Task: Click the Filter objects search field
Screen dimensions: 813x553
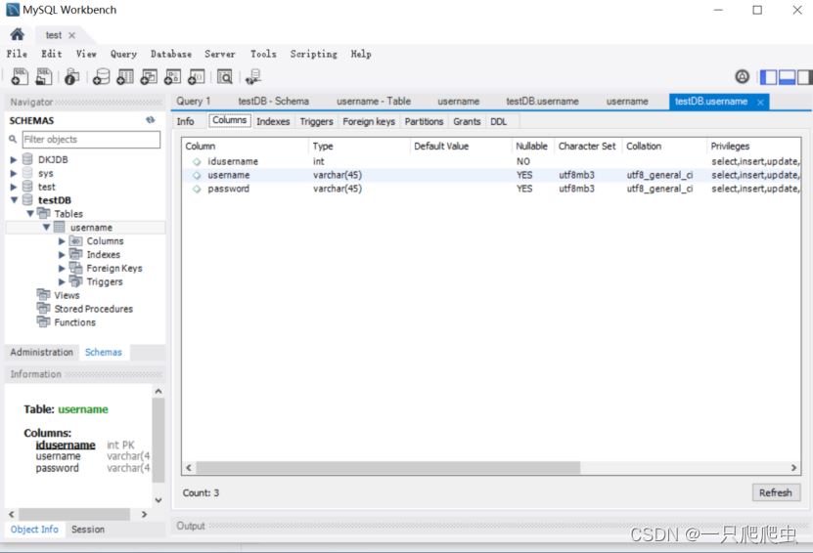Action: [90, 140]
